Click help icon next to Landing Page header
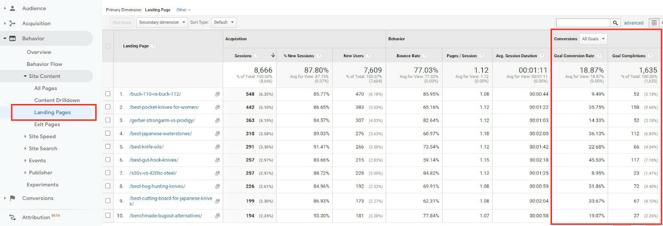Viewport: 663px width, 226px height. point(153,46)
